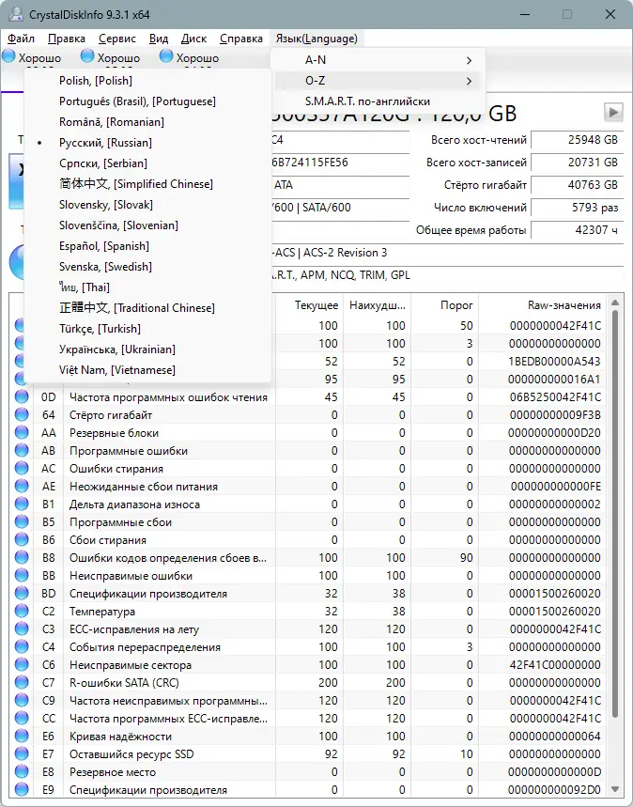The width and height of the screenshot is (633, 807).
Task: Click status icon of События перераспределения row
Action: pyautogui.click(x=22, y=647)
